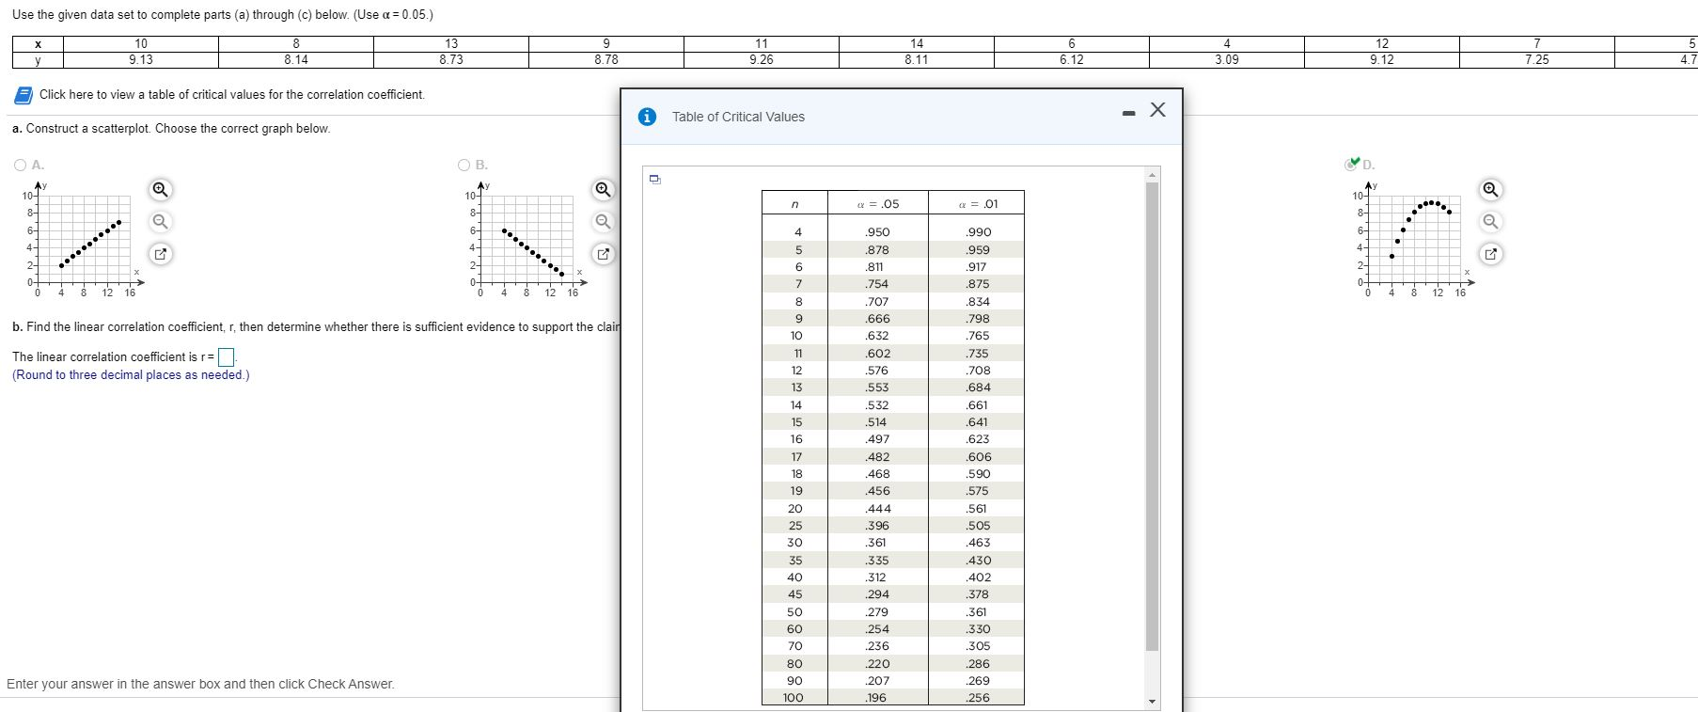
Task: Zoom out on graph A
Action: tap(161, 222)
